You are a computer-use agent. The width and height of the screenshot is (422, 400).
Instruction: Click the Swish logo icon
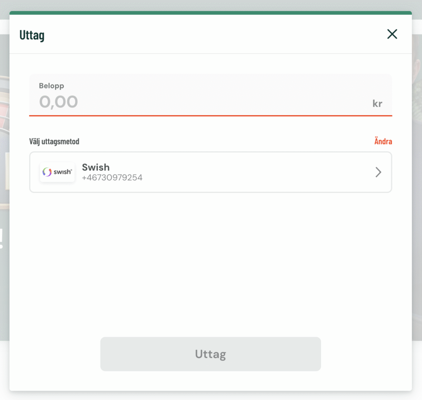click(x=57, y=172)
